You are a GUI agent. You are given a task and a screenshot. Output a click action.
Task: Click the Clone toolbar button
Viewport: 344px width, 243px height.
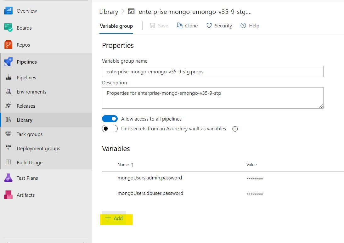187,26
